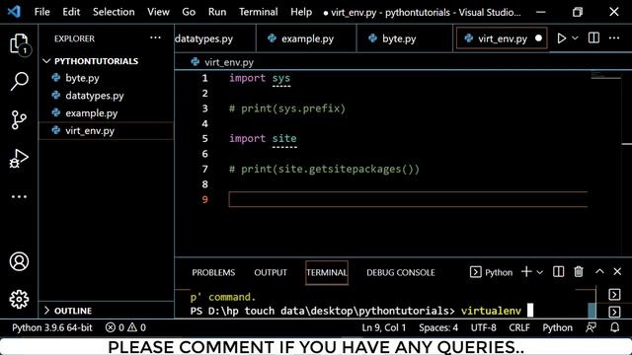Screen dimensions: 632x355
Task: Switch to the example.py editor tab
Action: tap(306, 38)
